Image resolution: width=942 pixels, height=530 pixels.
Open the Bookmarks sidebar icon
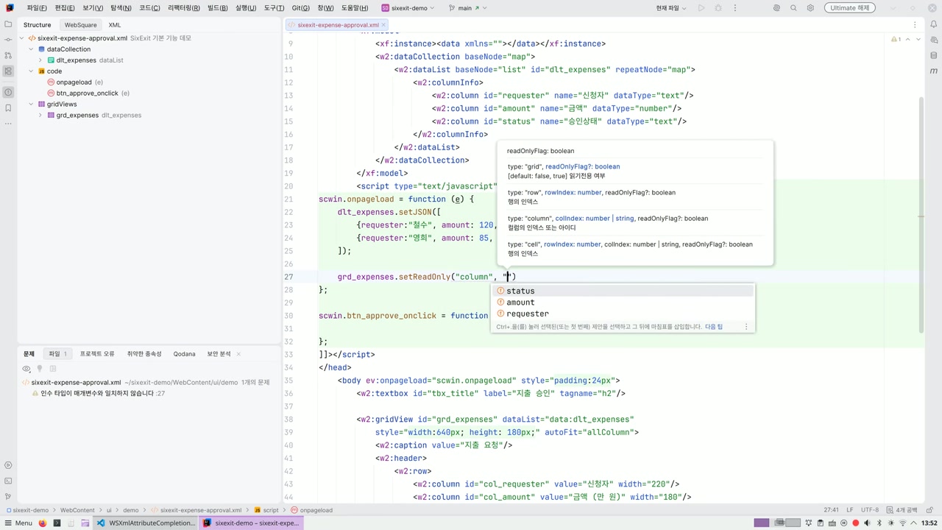click(8, 108)
